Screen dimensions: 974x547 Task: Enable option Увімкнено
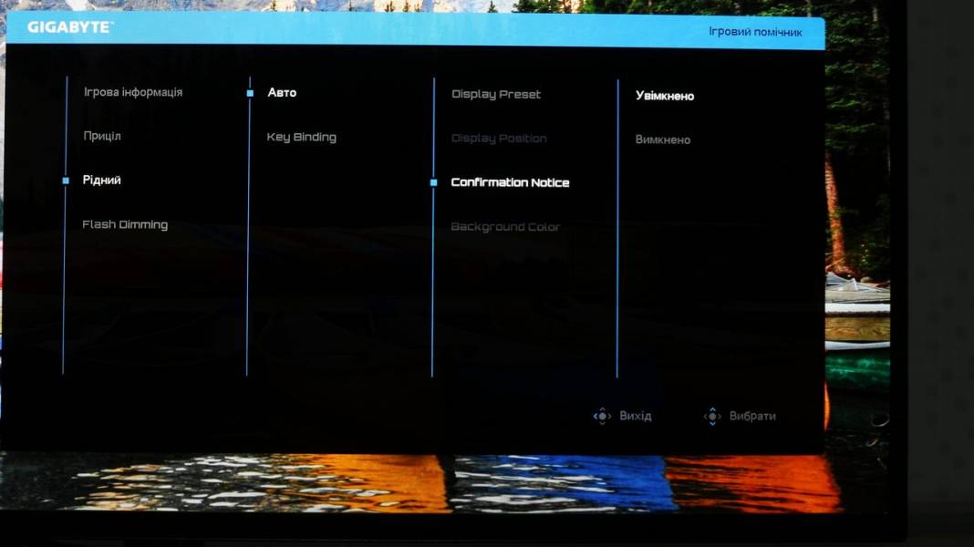(665, 96)
